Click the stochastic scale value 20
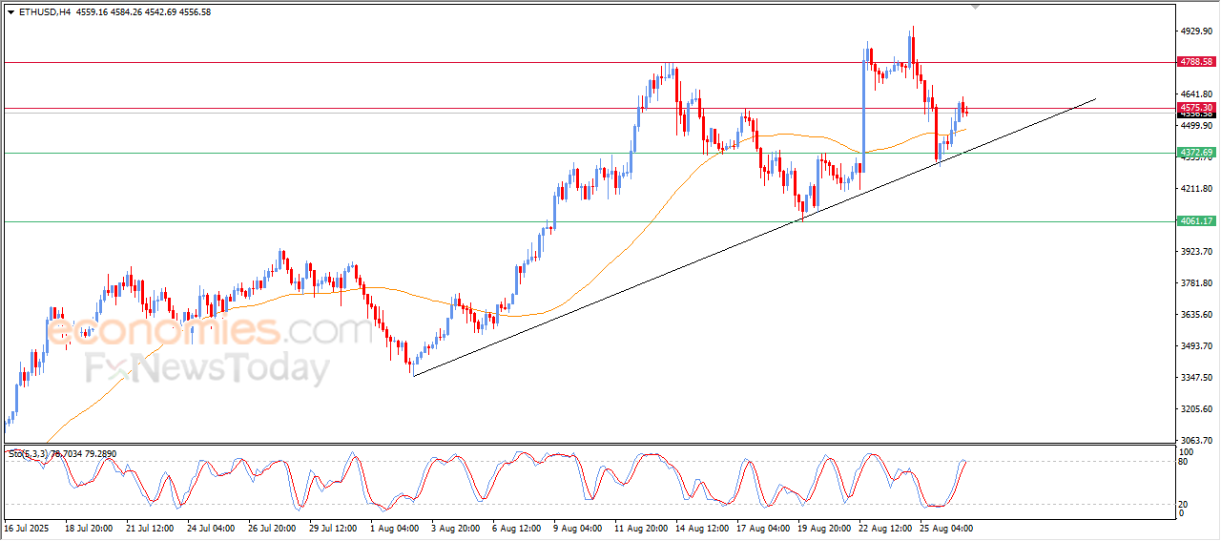 pos(1185,503)
